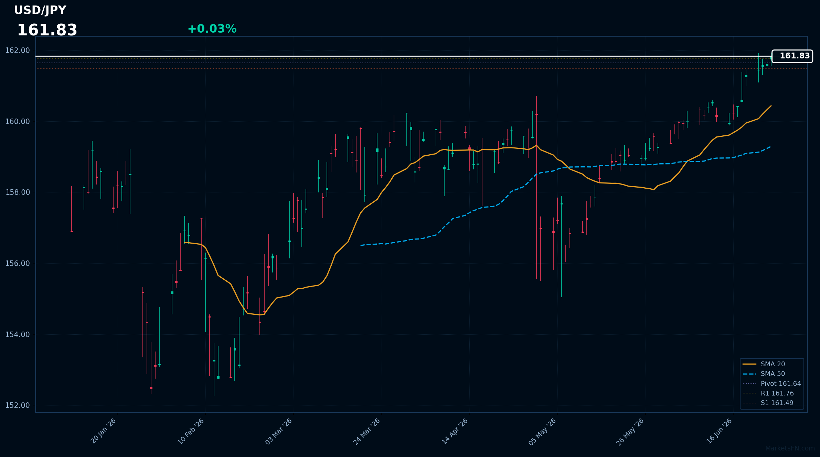The image size is (820, 457).
Task: Click the 10 Feb '26 date label
Action: point(191,431)
